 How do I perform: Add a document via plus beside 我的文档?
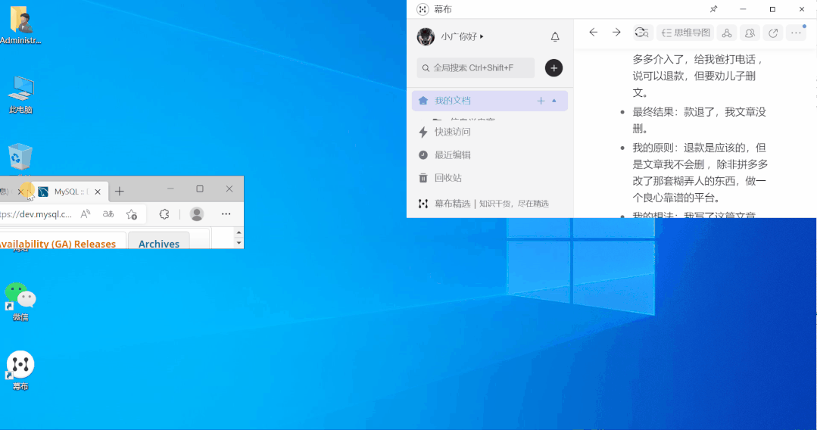pos(541,101)
